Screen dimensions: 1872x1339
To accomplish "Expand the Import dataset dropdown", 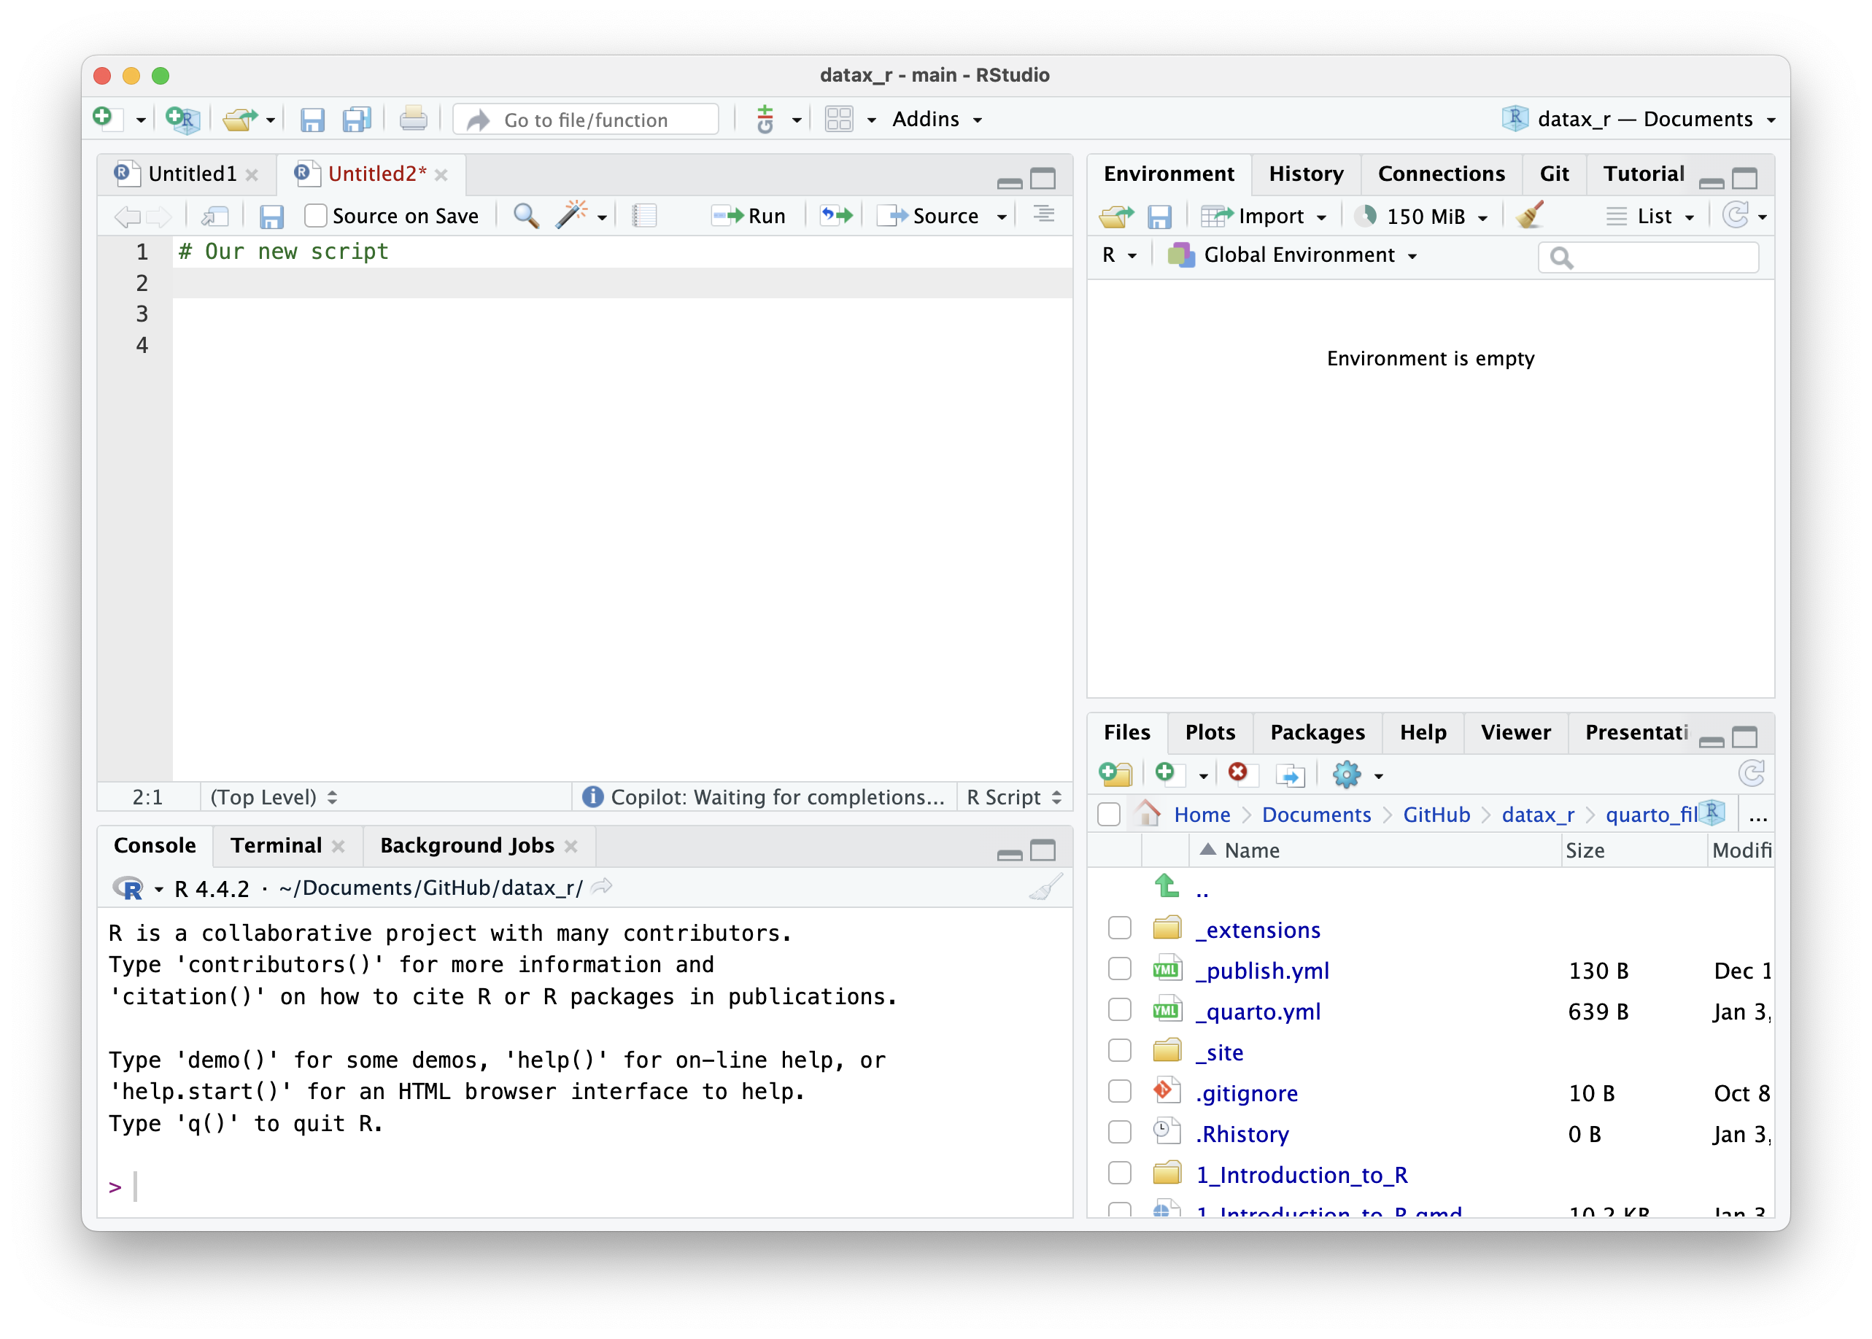I will click(1321, 217).
